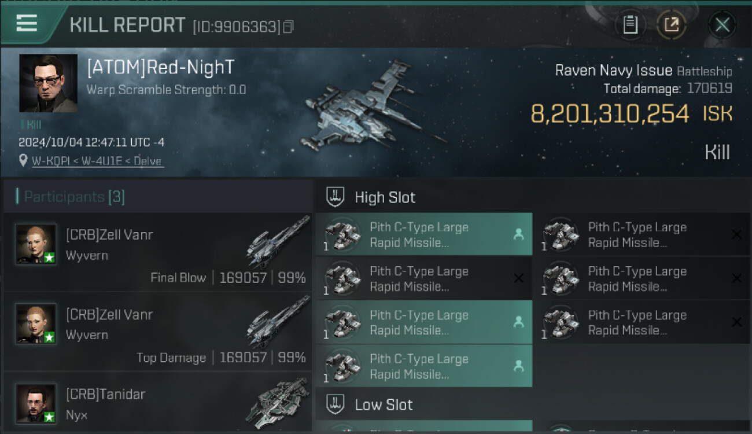
Task: Open the clipboard notes icon
Action: tap(630, 25)
